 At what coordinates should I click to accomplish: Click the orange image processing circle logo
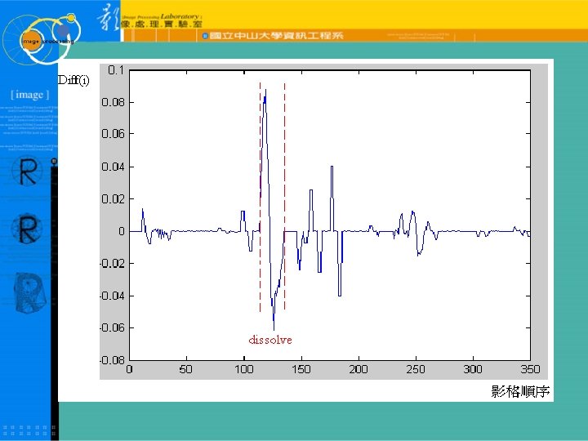(30, 41)
